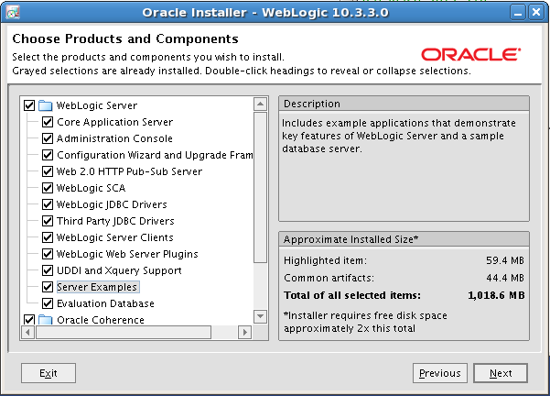Select Configuration Wizard and Upgrade Framework label
Image resolution: width=550 pixels, height=396 pixels.
[155, 155]
